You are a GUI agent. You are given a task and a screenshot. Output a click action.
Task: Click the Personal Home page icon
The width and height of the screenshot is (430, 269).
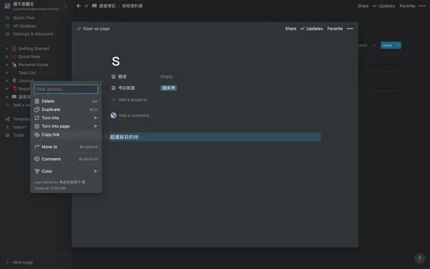coord(15,64)
